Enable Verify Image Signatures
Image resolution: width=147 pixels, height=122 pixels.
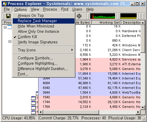(43, 42)
